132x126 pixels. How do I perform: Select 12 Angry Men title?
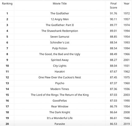60,19
